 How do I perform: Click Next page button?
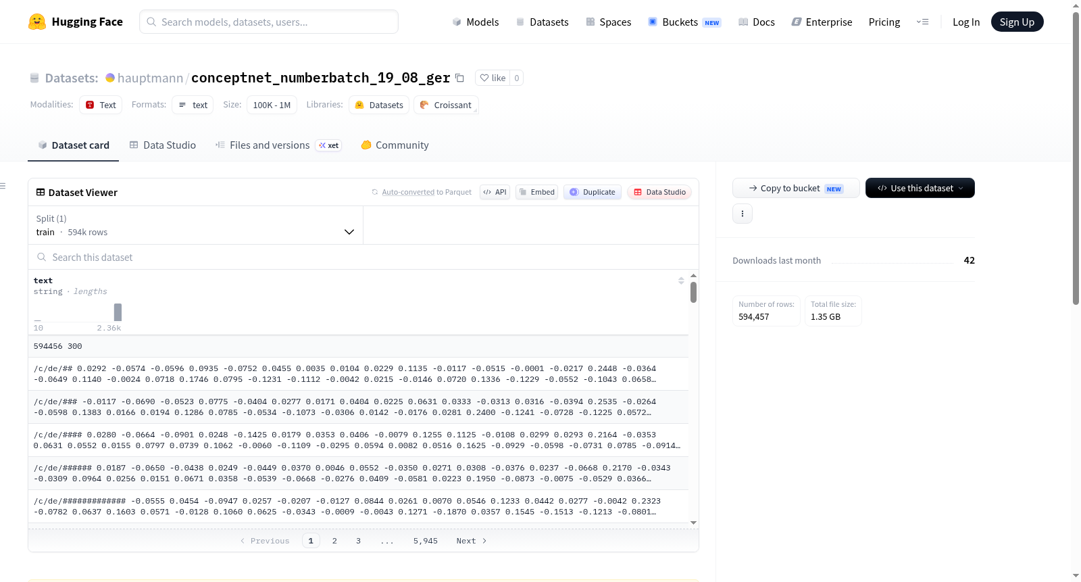tap(472, 541)
